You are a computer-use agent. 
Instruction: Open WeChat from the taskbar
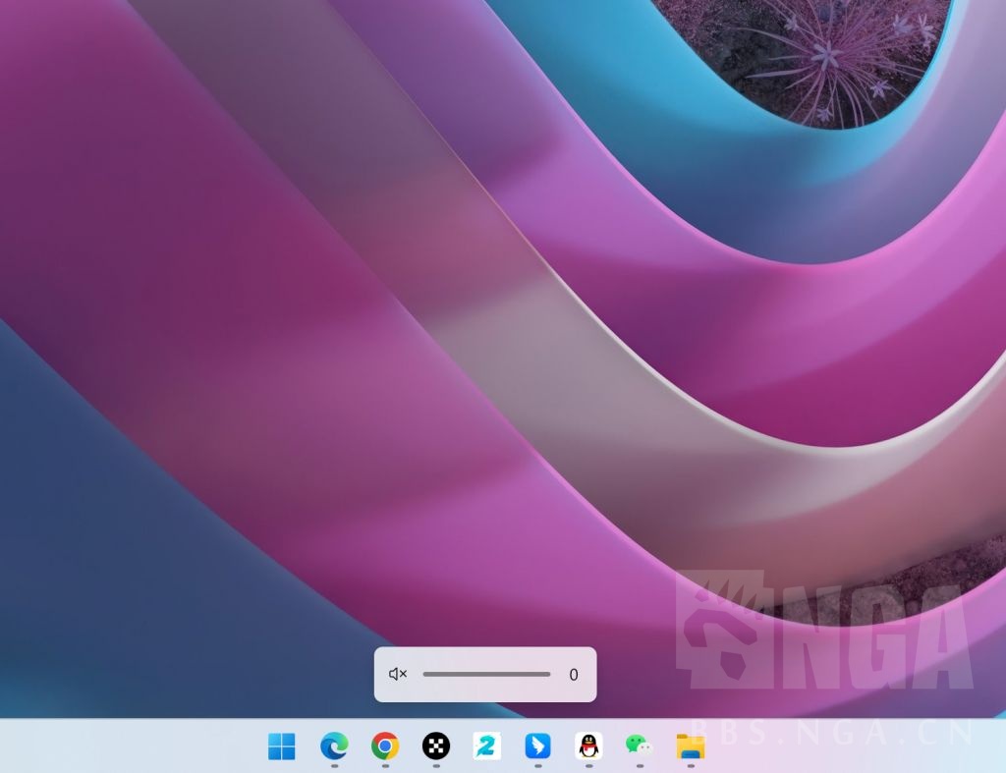(639, 745)
